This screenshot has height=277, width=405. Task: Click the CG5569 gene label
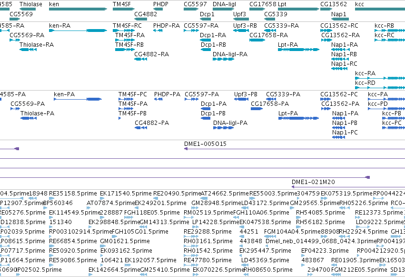coord(21,14)
